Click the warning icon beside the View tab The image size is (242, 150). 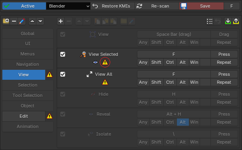click(50, 75)
